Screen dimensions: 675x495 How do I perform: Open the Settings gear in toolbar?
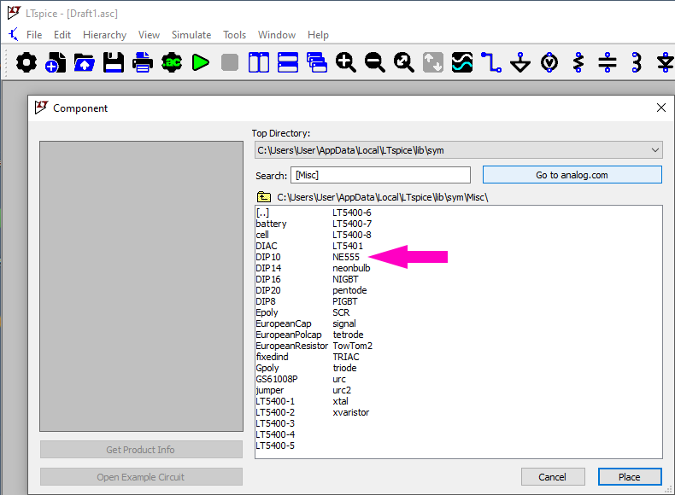click(26, 63)
